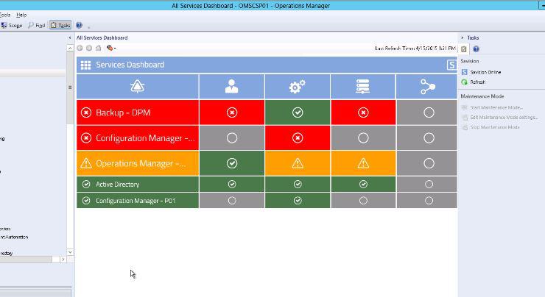Screen dimensions: 545x297
Task: Click Configuration Manager - PO1 gears cell
Action: [x=298, y=201]
